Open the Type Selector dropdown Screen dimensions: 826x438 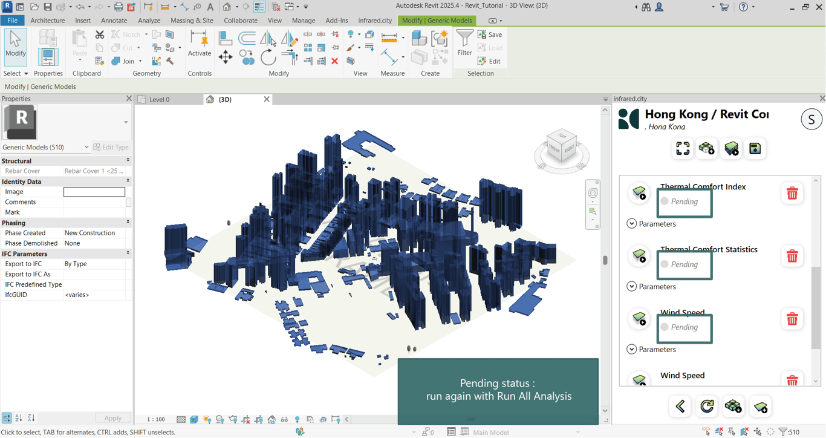pyautogui.click(x=126, y=122)
